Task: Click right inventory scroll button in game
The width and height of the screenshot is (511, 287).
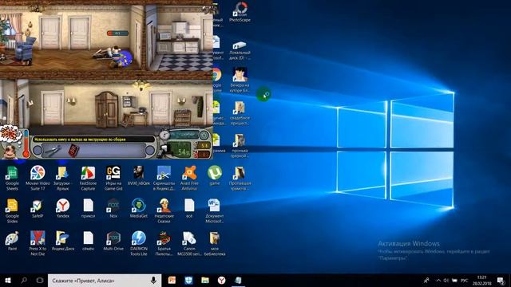Action: (x=150, y=151)
